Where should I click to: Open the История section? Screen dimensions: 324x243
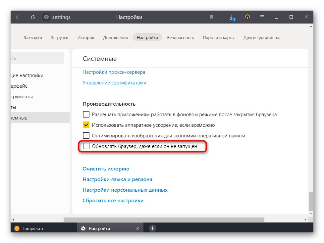pyautogui.click(x=85, y=37)
